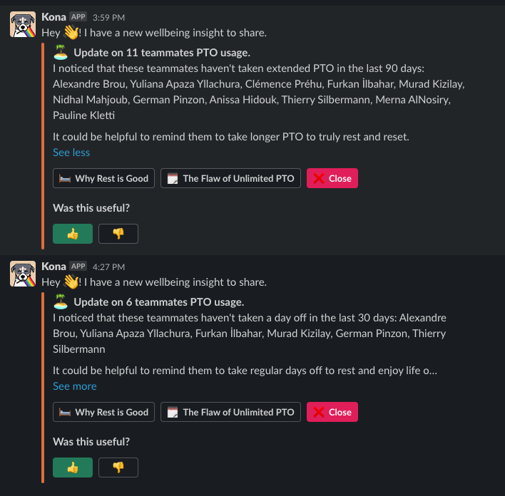The image size is (505, 496).
Task: Click APP badge next to second Kona name
Action: (x=78, y=267)
